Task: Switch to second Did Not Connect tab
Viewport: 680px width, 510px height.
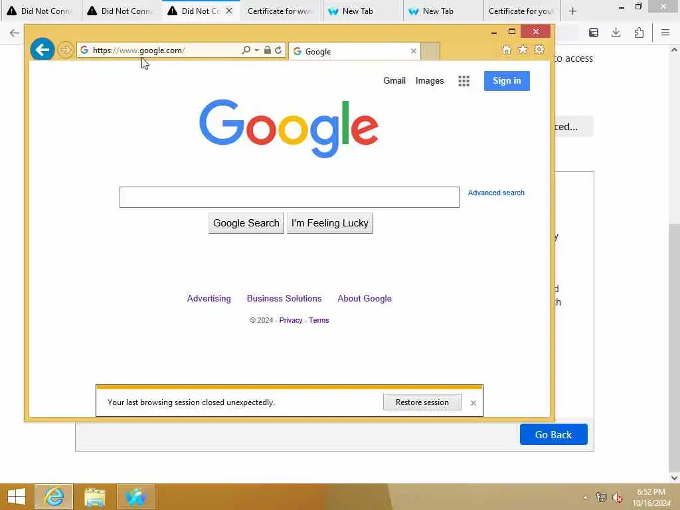Action: 122,11
